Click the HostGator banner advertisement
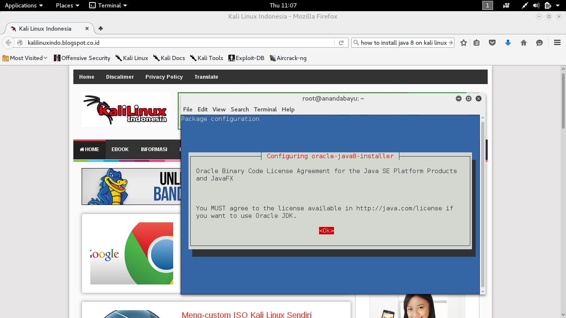The image size is (566, 318). (x=131, y=186)
